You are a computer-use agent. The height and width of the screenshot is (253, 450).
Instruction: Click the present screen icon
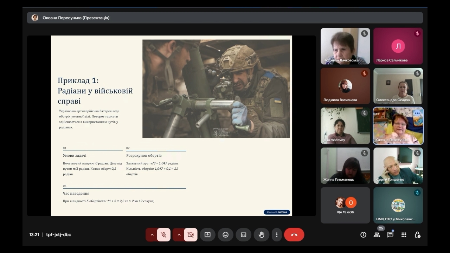tap(207, 235)
